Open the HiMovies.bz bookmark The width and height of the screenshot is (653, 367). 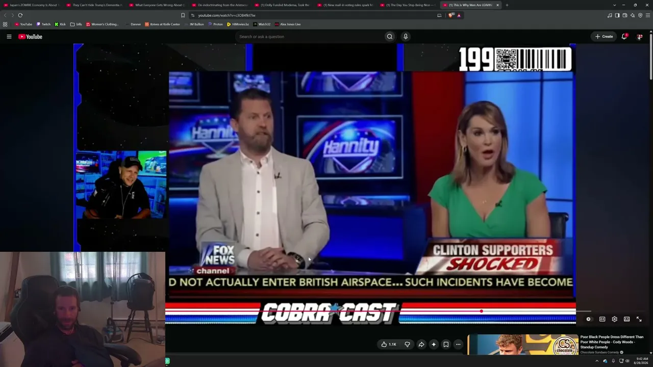point(238,24)
